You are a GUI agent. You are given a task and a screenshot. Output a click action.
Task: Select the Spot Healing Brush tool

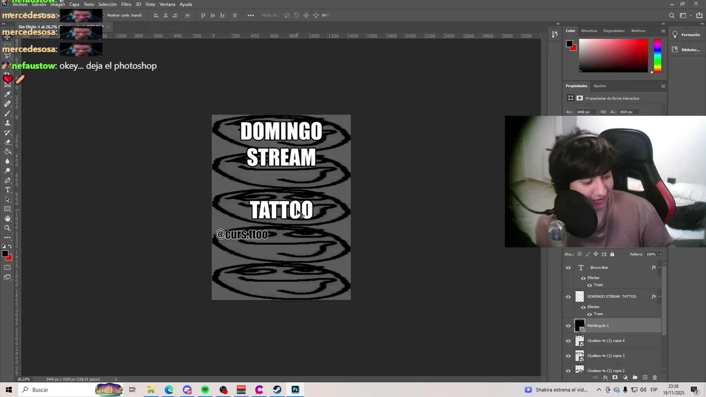[8, 104]
